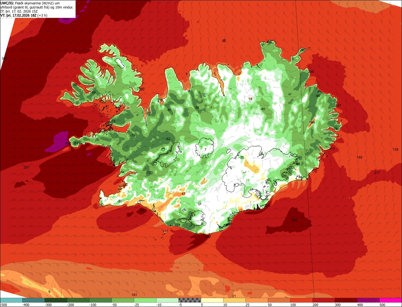Click the 7 value on Hofsjökull glacier
Screen dimensions: 402x307
[x=205, y=149]
